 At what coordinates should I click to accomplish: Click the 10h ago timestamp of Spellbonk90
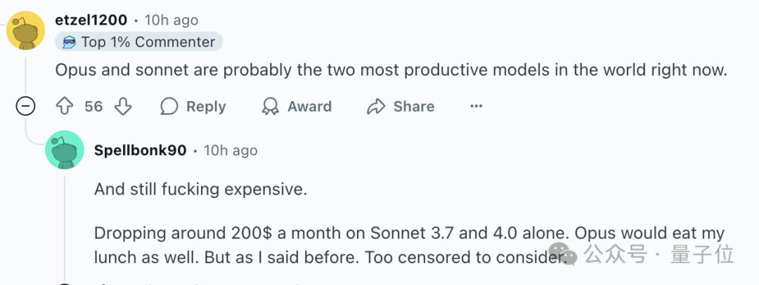(x=231, y=150)
